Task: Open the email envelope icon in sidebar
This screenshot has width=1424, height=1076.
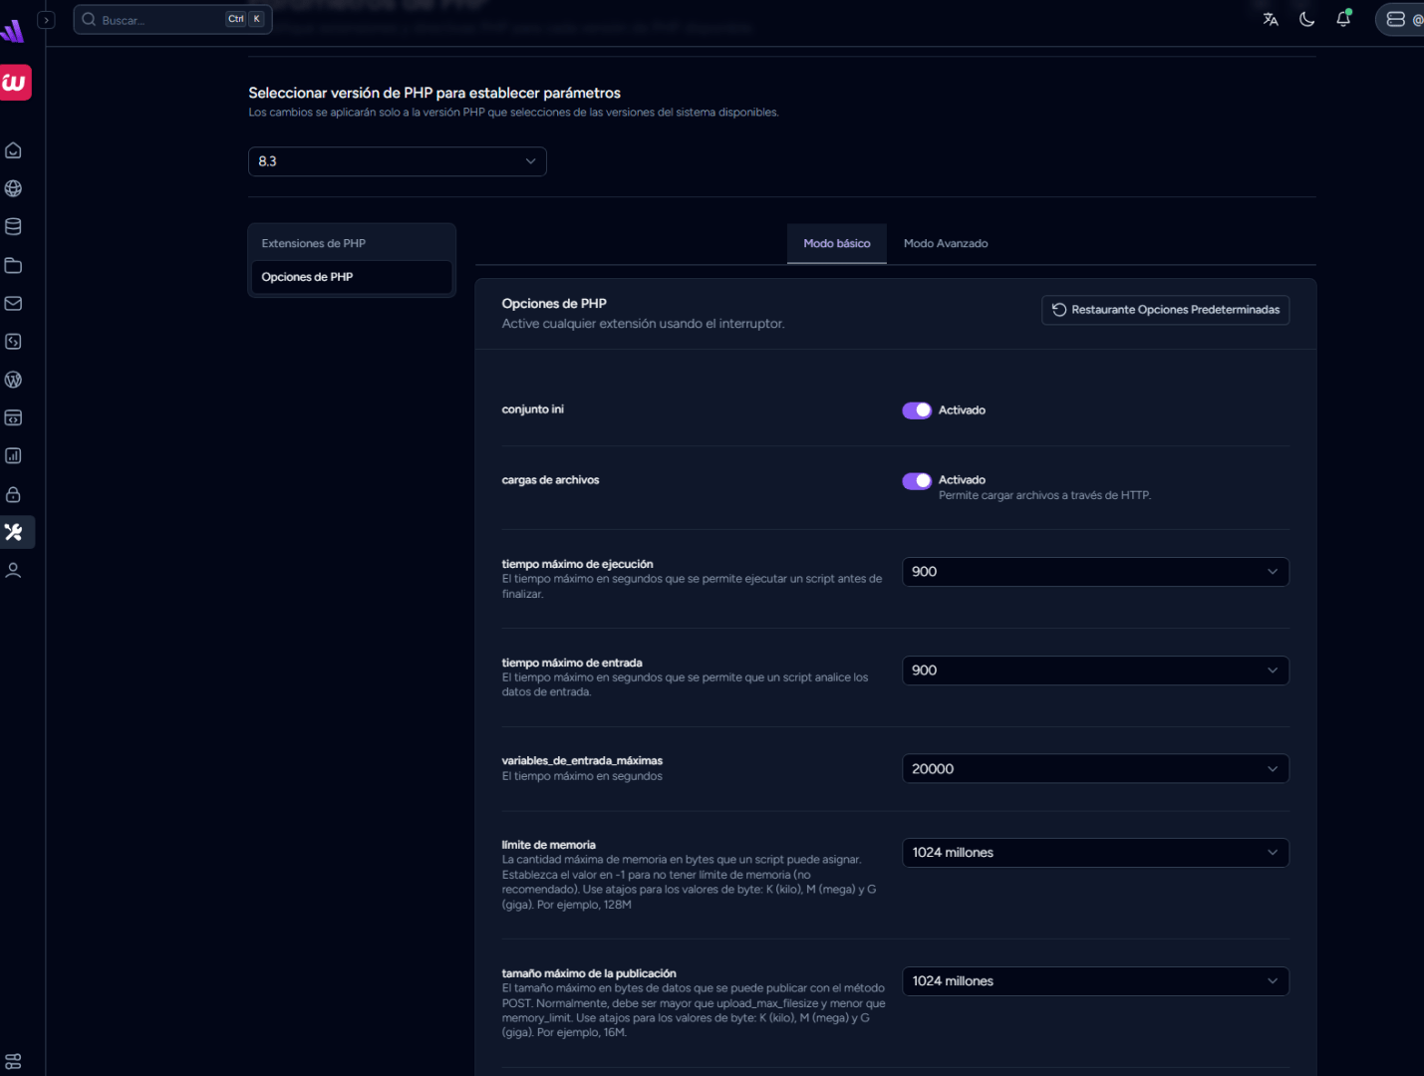Action: 14,304
